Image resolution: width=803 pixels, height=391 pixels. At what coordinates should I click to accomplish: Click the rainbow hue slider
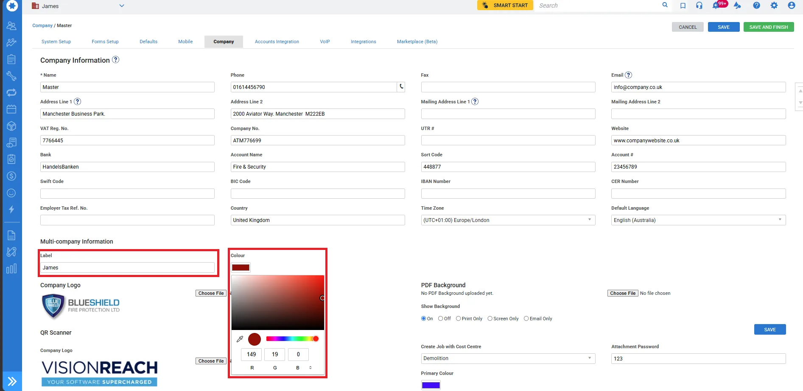point(292,338)
